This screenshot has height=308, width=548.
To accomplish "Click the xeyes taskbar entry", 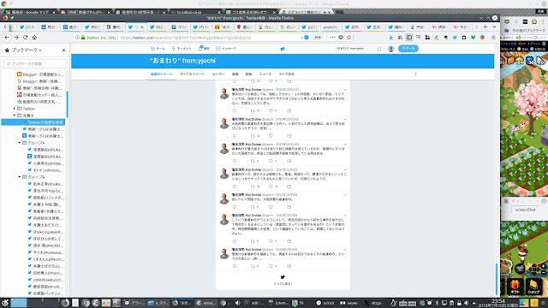I will coord(348,303).
